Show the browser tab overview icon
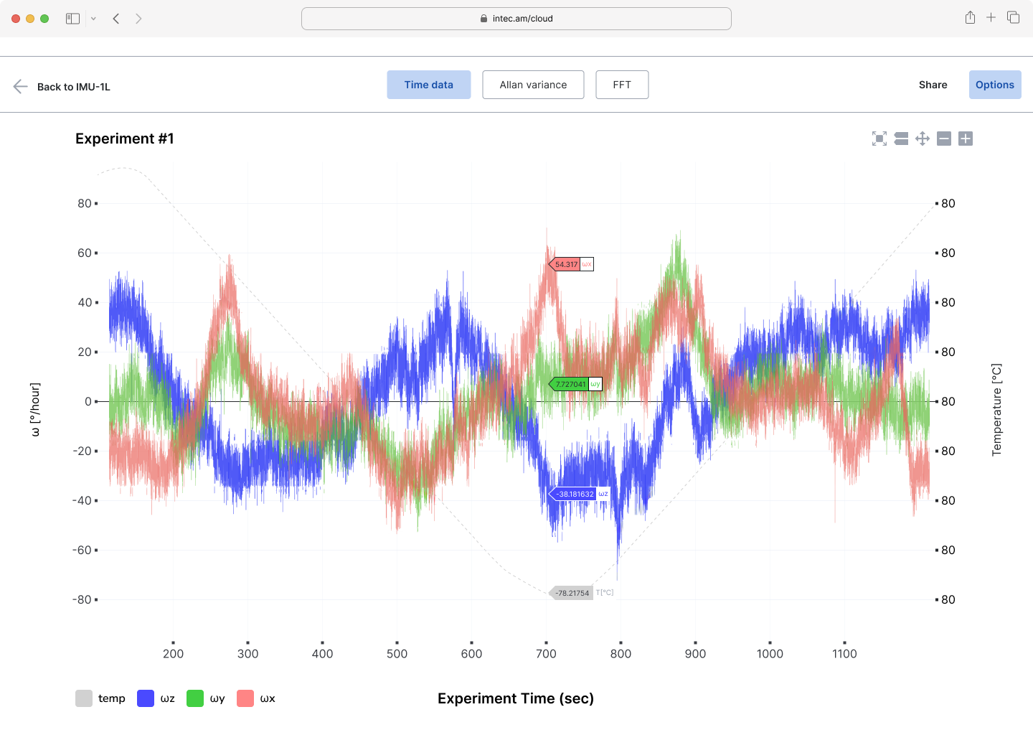The height and width of the screenshot is (735, 1033). pyautogui.click(x=1013, y=18)
